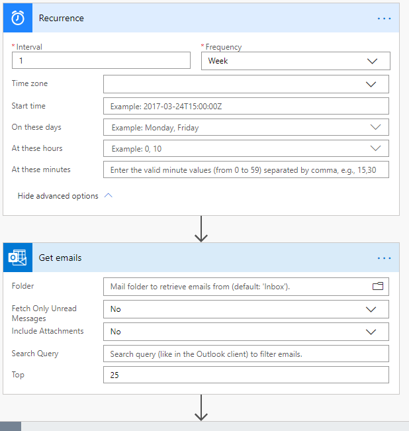Open Fetch Only Unread Messages dropdown
Screen dimensions: 409x431
pyautogui.click(x=246, y=309)
